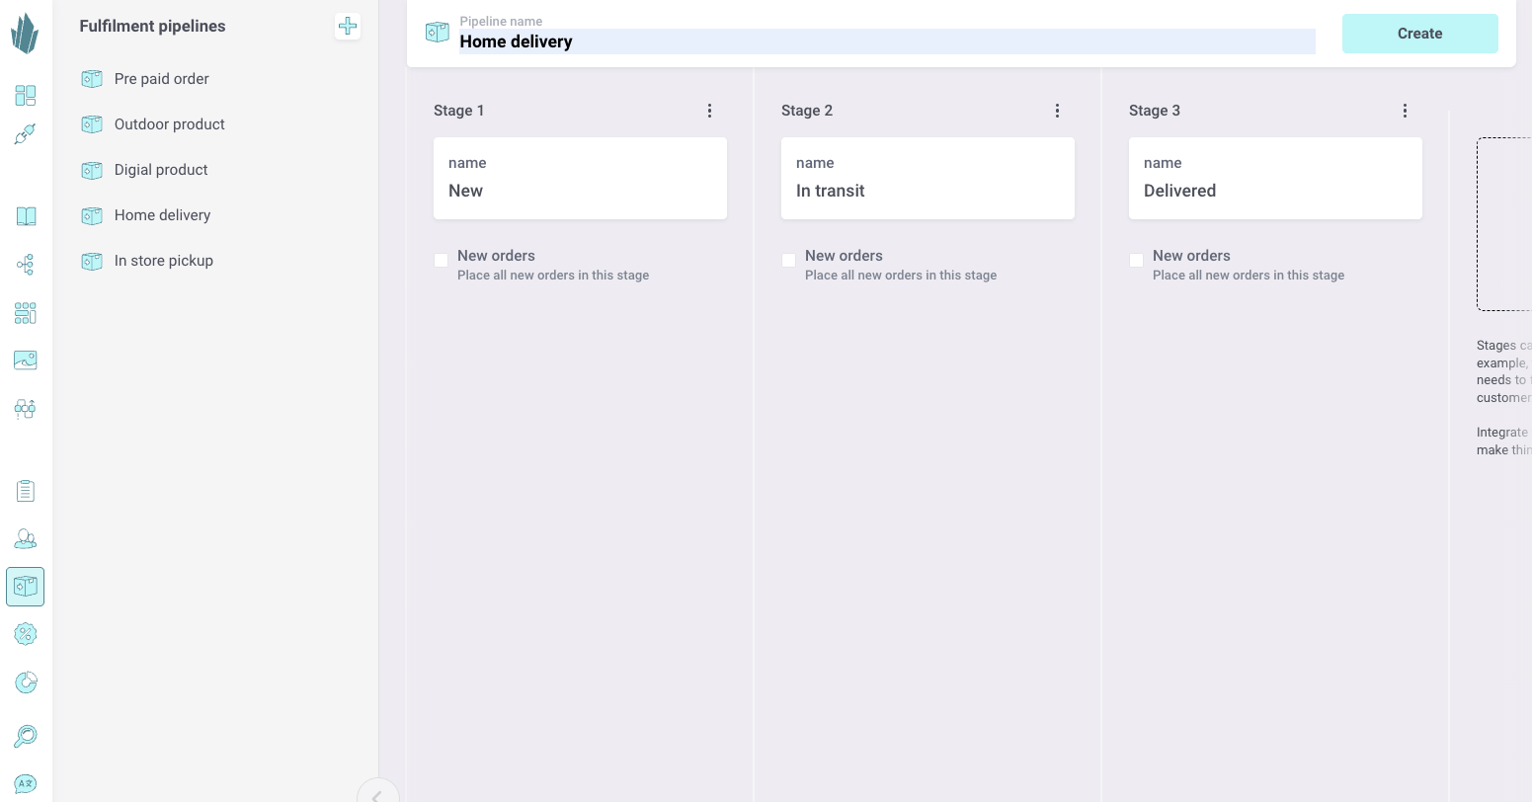Click the image media icon in sidebar
Viewport: 1532px width, 802px height.
click(x=26, y=360)
